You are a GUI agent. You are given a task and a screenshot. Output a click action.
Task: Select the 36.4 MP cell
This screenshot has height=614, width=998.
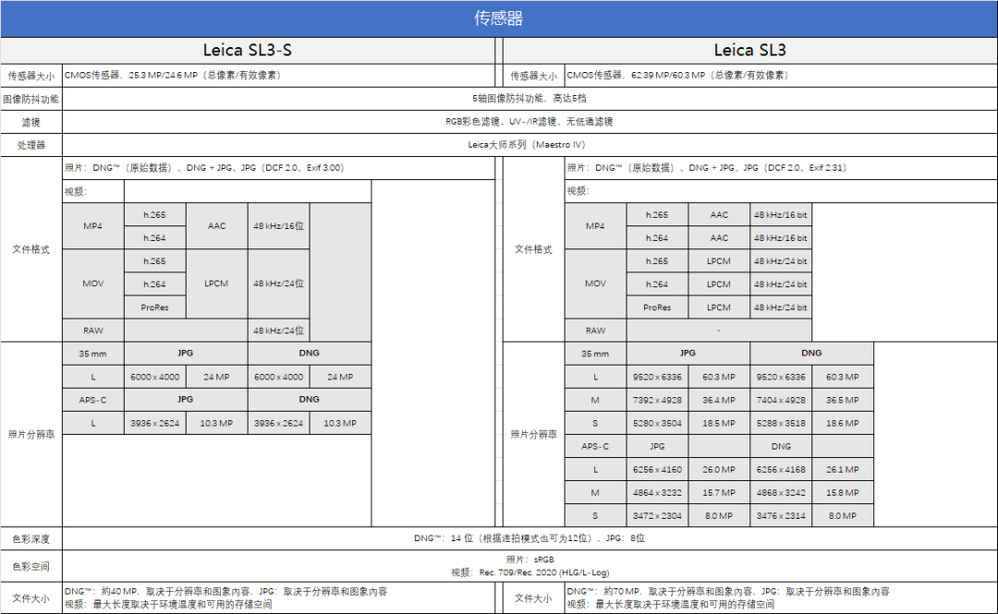click(719, 400)
